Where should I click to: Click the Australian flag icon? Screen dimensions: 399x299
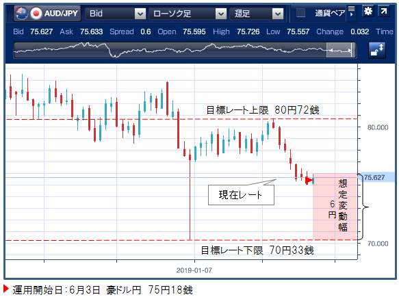click(x=22, y=13)
